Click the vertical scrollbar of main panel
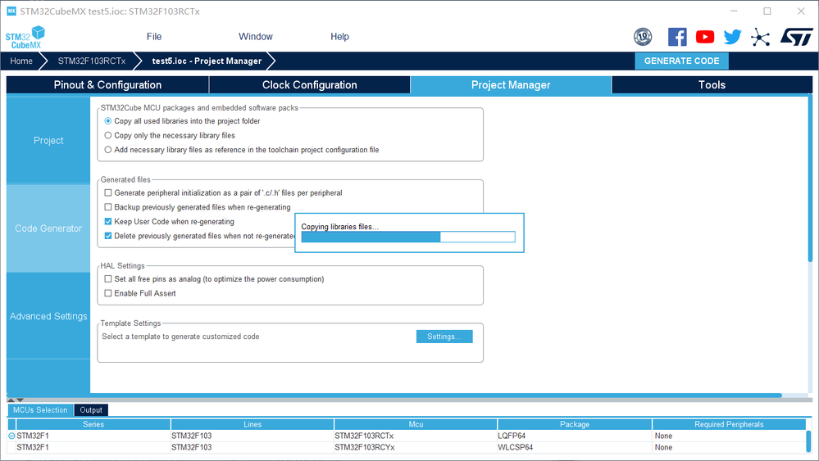This screenshot has height=461, width=819. click(x=810, y=179)
